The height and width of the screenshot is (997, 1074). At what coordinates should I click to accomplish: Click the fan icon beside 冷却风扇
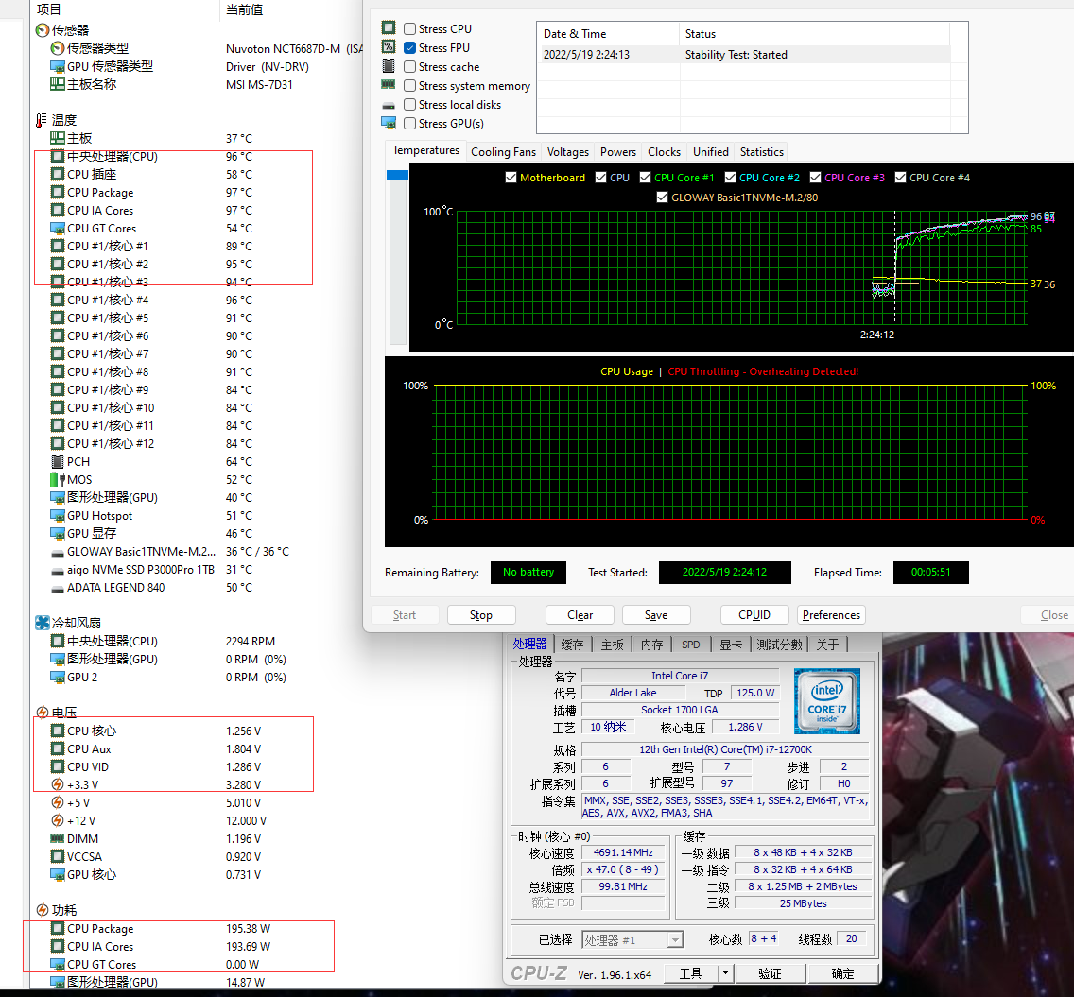click(x=43, y=623)
